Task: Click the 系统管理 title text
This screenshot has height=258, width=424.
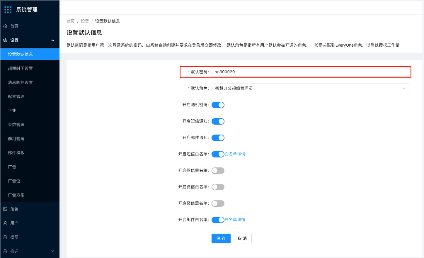Action: pos(27,10)
